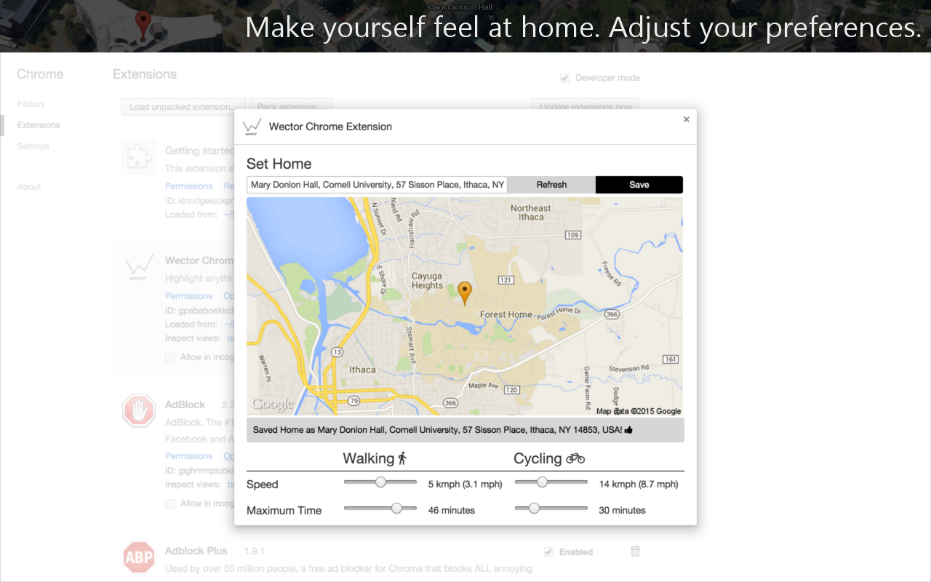Click the Permissions link under Wector
Image resolution: width=931 pixels, height=582 pixels.
tap(188, 296)
